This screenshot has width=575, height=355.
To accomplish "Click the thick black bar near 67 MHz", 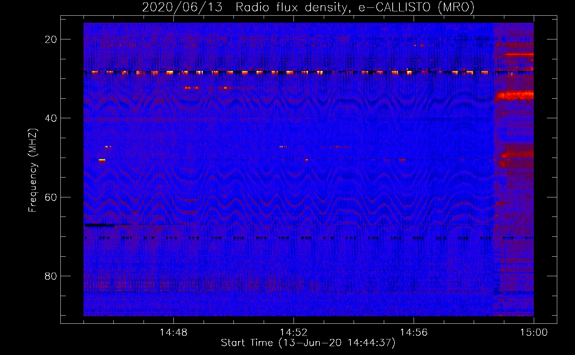I will coord(99,225).
